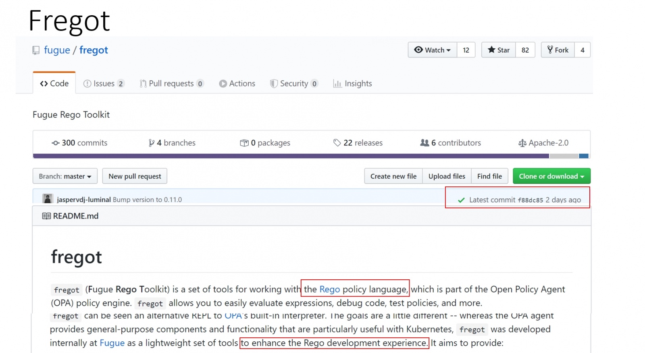
Task: Click the README.md book icon
Action: pos(46,216)
